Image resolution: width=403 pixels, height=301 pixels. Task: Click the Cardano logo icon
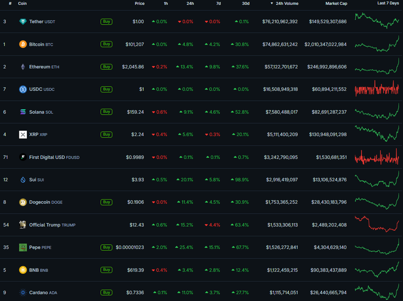pyautogui.click(x=23, y=293)
